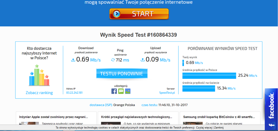Click thumbnail of Krótki przegląd article

click(111, 124)
